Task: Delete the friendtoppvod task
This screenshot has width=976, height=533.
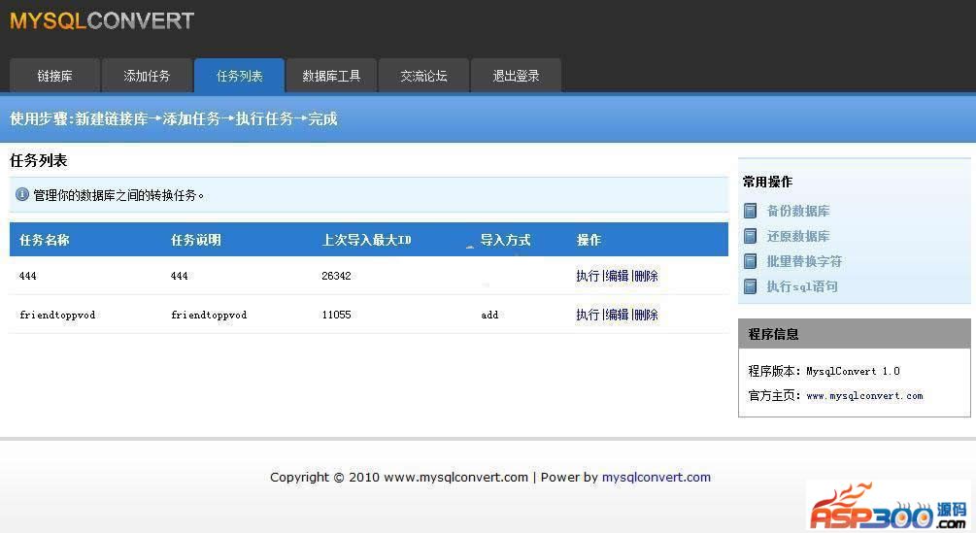Action: click(646, 315)
